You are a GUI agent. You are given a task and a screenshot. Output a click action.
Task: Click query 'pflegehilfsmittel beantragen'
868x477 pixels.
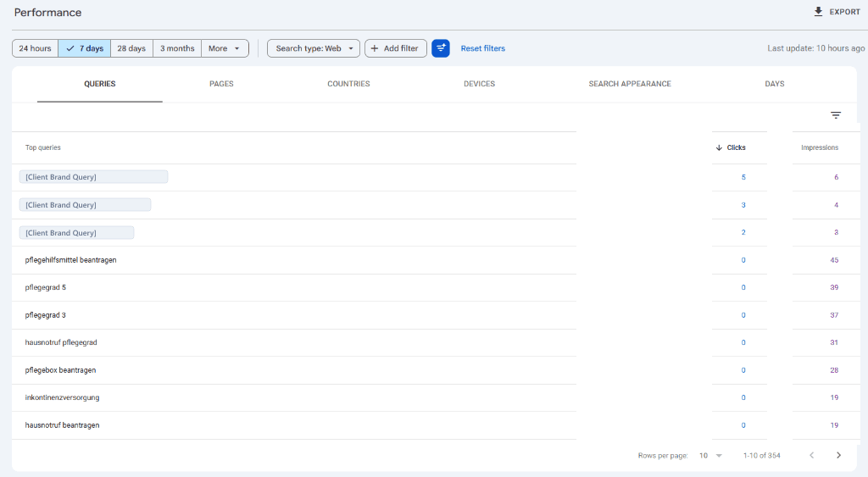70,260
